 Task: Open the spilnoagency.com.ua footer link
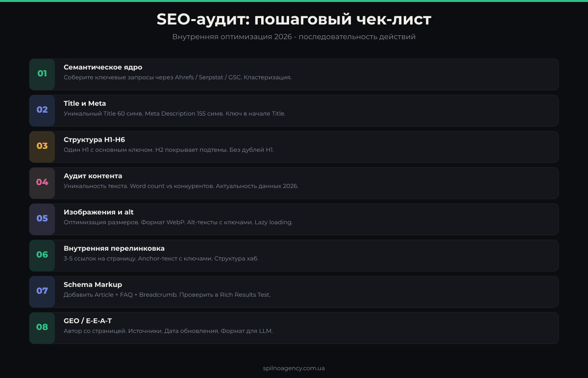[x=294, y=368]
